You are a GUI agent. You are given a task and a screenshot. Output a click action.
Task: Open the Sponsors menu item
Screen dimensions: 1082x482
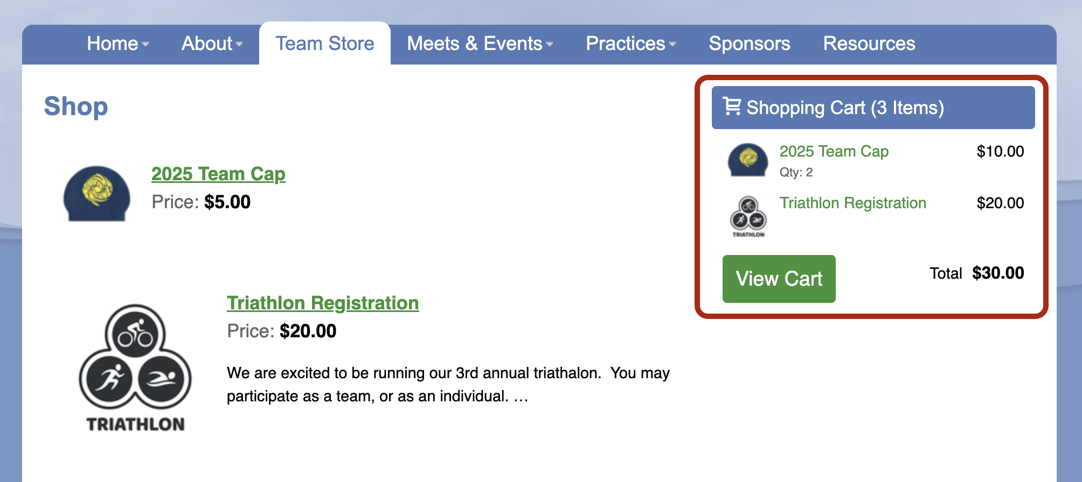750,44
